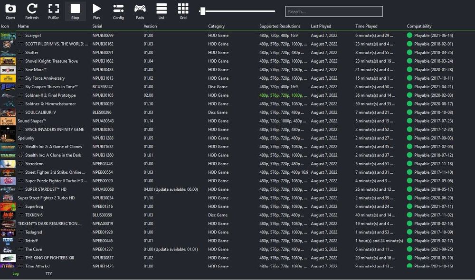Sort by Name column header
Viewport: 475px width, 280px height.
(23, 26)
